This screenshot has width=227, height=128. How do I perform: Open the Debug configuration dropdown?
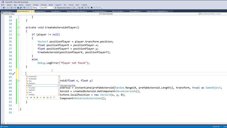coord(36,8)
